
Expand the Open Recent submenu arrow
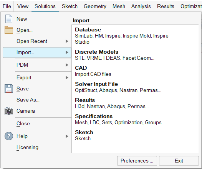[67, 41]
